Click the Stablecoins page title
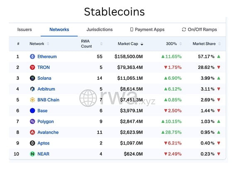The height and width of the screenshot is (169, 249). coord(115,12)
